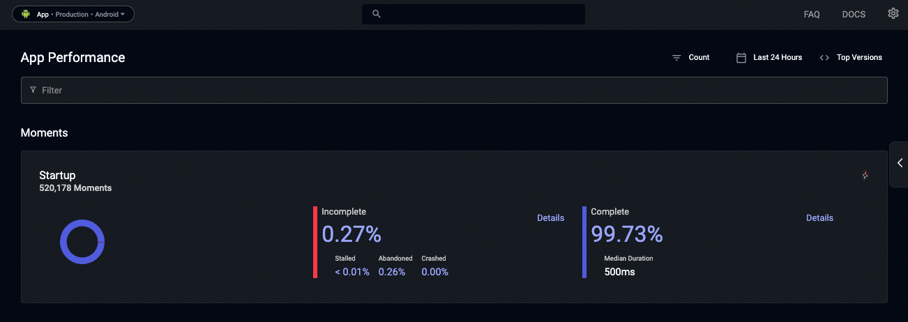The width and height of the screenshot is (908, 322).
Task: Click the 500ms median duration value
Action: 620,272
